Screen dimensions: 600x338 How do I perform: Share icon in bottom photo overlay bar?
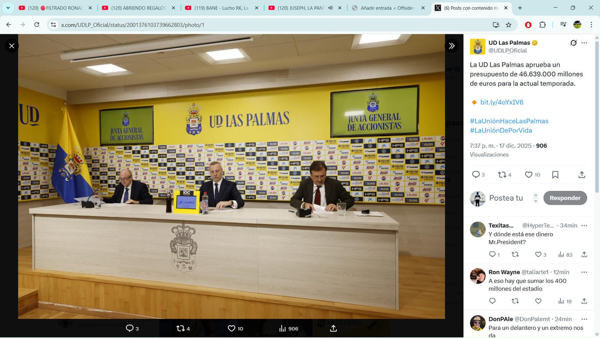pyautogui.click(x=333, y=328)
